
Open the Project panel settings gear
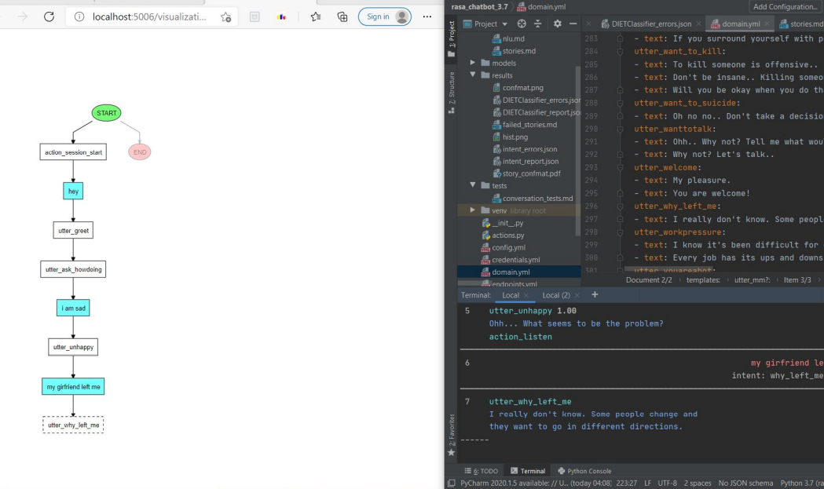(558, 24)
